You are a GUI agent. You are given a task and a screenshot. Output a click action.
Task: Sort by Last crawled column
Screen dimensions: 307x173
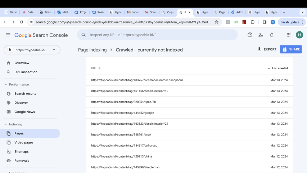pos(277,68)
